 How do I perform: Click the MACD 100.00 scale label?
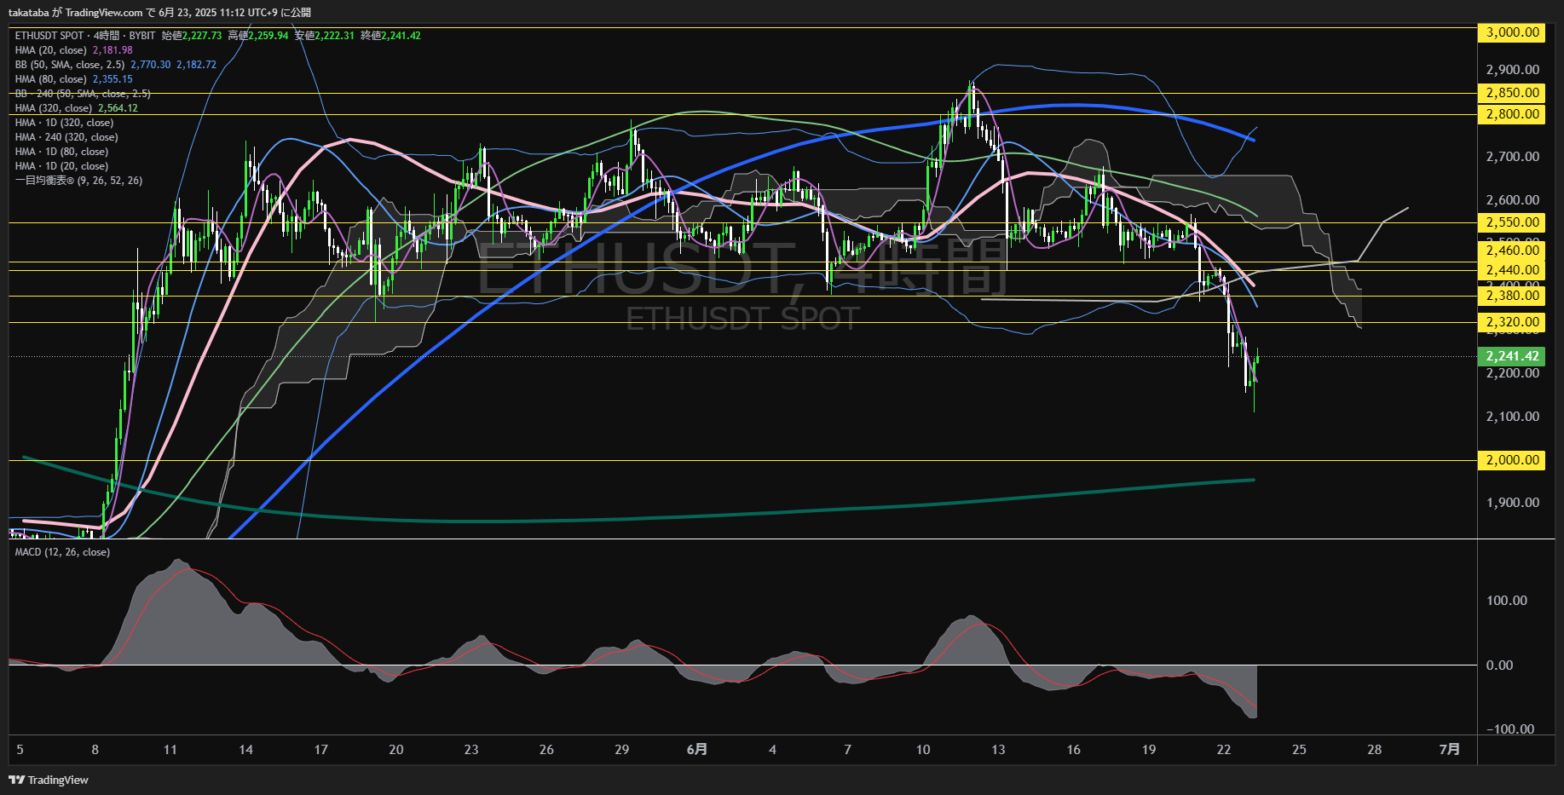tap(1506, 601)
